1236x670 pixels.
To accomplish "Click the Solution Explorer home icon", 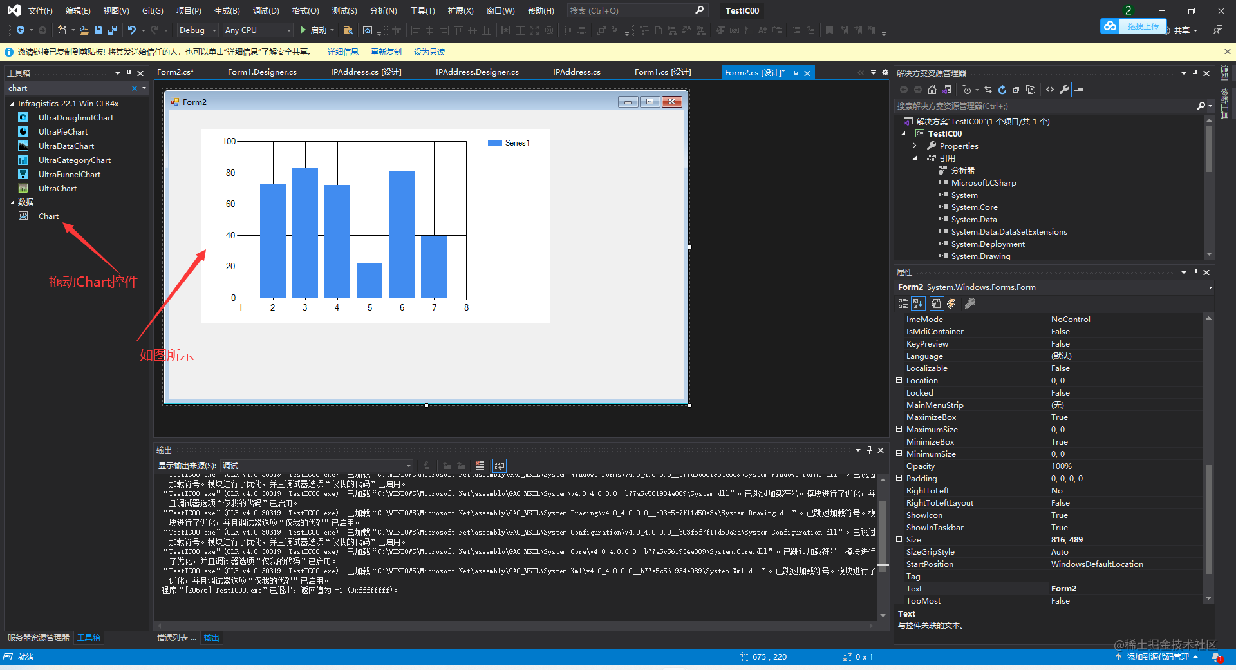I will 932,90.
